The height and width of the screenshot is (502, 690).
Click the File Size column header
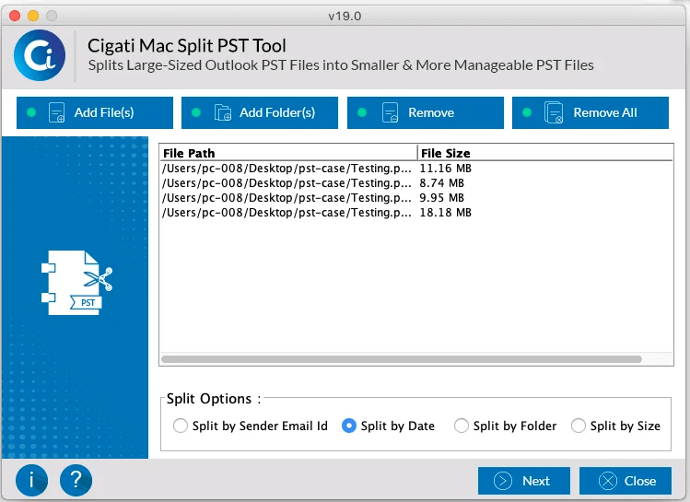coord(544,153)
